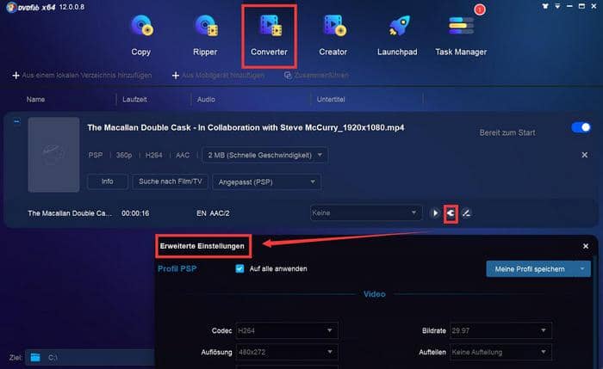Switch to the Converter module
Screen dimensions: 603x369
click(269, 35)
